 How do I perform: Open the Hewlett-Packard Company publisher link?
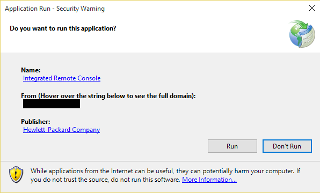pos(61,130)
